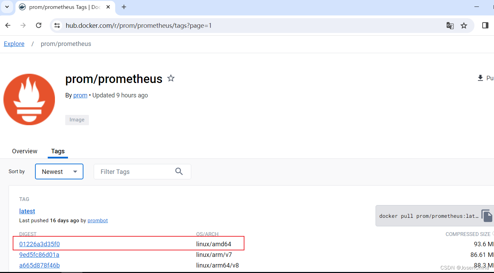Open the browser tab search dropdown arrow
The height and width of the screenshot is (273, 494).
coord(7,7)
